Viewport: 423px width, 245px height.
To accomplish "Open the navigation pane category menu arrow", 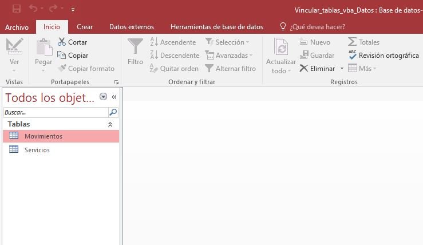I will tap(104, 97).
